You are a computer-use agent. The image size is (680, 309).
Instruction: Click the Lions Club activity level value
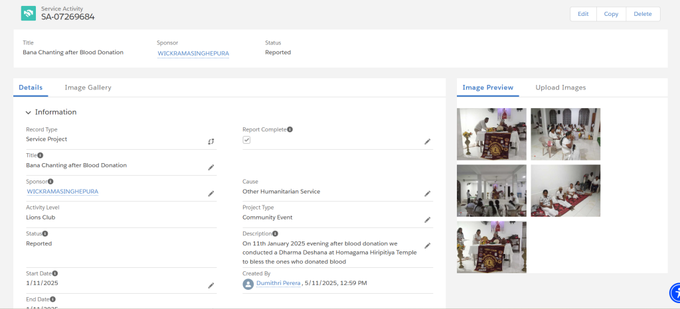[x=41, y=217]
